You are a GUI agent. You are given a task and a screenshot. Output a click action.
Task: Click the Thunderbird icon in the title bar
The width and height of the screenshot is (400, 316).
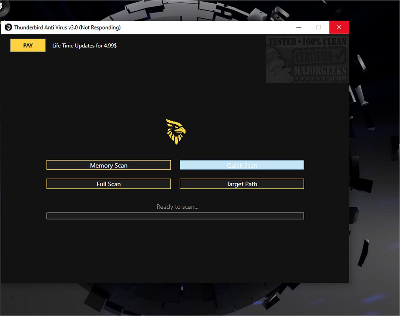8,27
